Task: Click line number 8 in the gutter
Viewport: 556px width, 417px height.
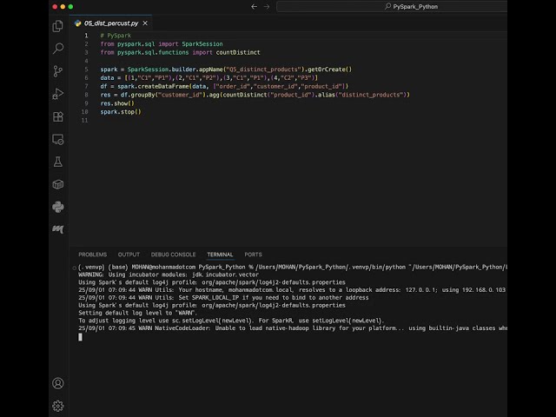Action: click(x=86, y=95)
